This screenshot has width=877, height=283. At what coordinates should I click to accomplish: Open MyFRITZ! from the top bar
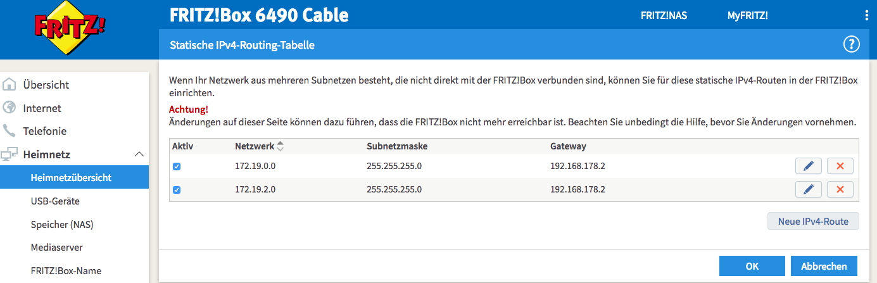[x=747, y=16]
